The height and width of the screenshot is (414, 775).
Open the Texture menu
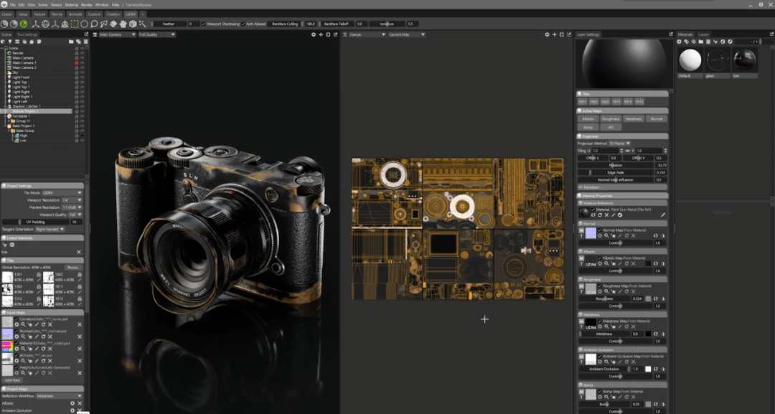[57, 4]
